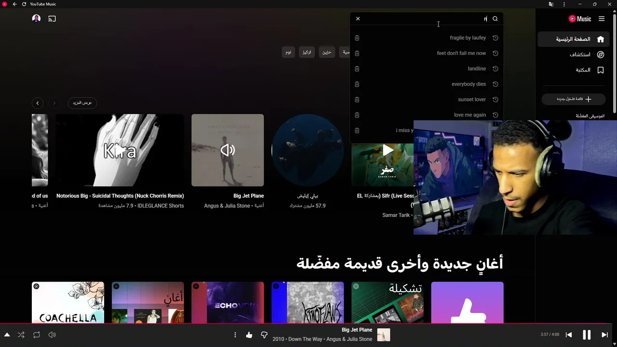Image resolution: width=617 pixels, height=347 pixels.
Task: Focus the search input field
Action: pos(426,19)
